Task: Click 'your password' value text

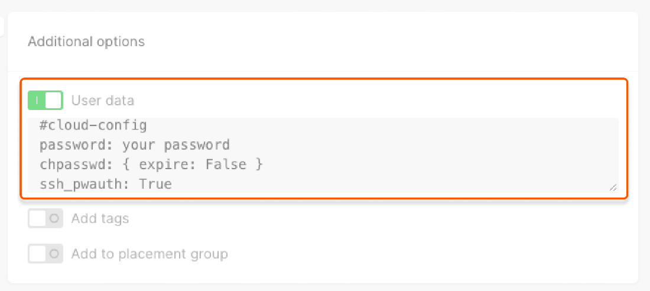Action: coord(176,145)
